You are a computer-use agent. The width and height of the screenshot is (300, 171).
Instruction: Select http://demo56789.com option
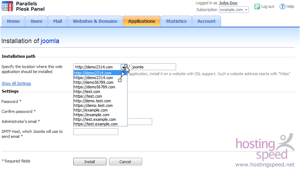(100, 82)
